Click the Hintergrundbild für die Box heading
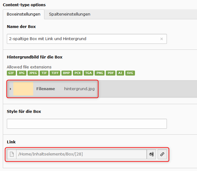 point(35,57)
